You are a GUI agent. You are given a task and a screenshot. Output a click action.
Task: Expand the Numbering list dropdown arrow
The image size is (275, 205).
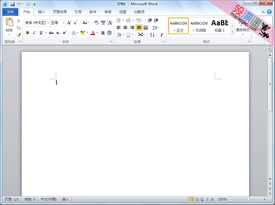pos(133,21)
